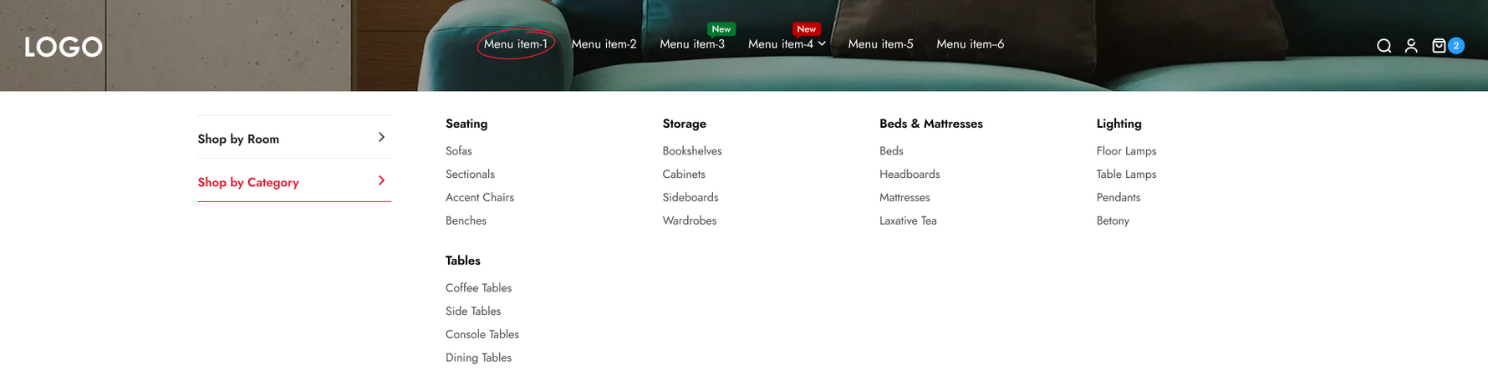Expand the Shop by Room chevron

pos(381,138)
